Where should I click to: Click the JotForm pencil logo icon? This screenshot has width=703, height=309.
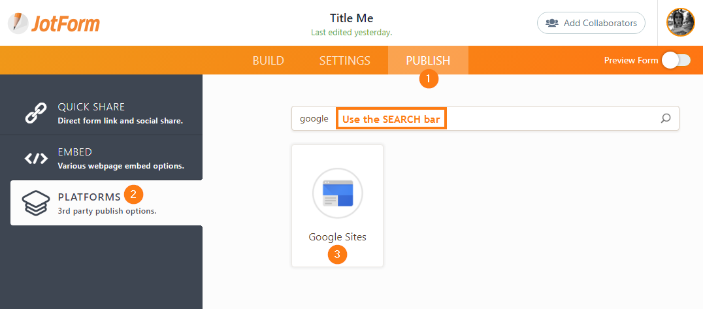pyautogui.click(x=18, y=24)
